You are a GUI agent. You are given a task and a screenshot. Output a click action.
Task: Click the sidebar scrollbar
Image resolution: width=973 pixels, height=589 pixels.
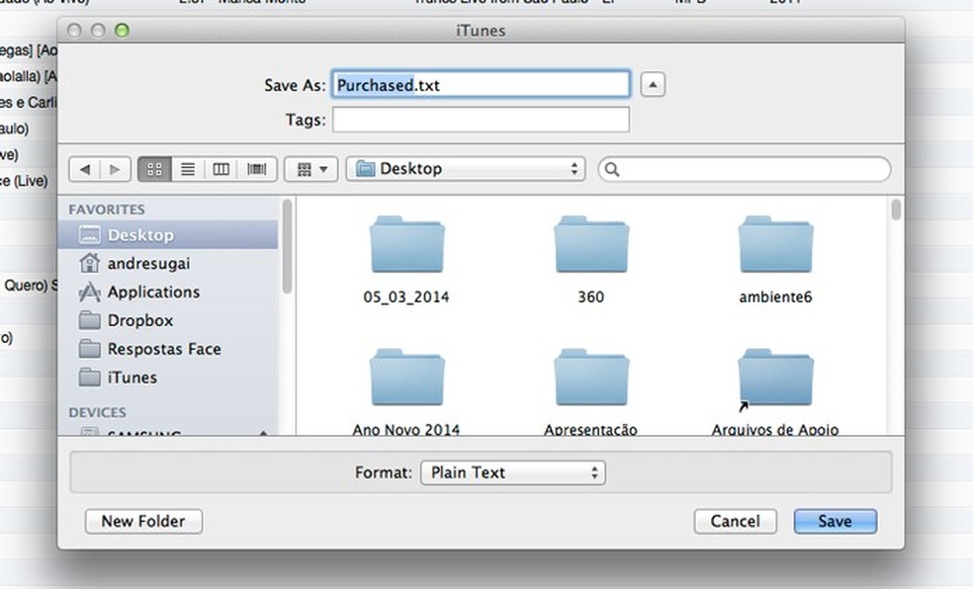[x=287, y=247]
